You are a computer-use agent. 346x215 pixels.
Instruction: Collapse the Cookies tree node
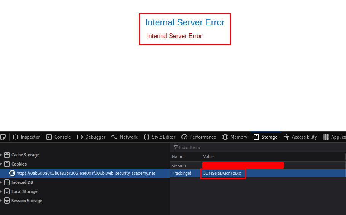click(x=1, y=164)
